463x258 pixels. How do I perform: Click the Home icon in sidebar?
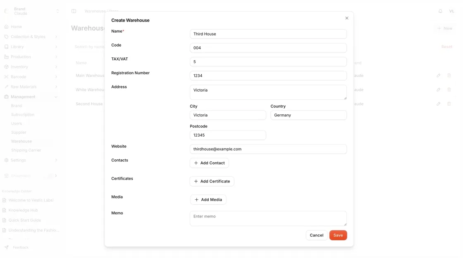coord(6,26)
